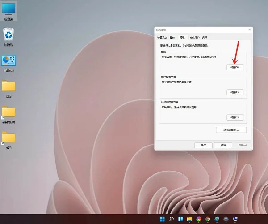Open the Settings gear in the taskbar
This screenshot has height=224, width=268.
[226, 219]
